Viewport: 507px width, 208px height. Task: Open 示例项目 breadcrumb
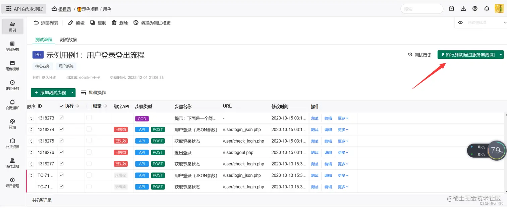pyautogui.click(x=88, y=9)
